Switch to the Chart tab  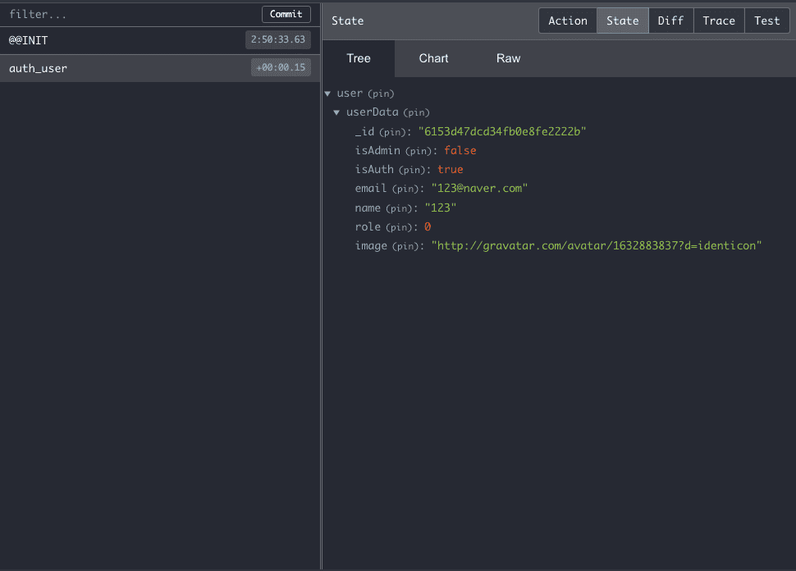pos(433,58)
